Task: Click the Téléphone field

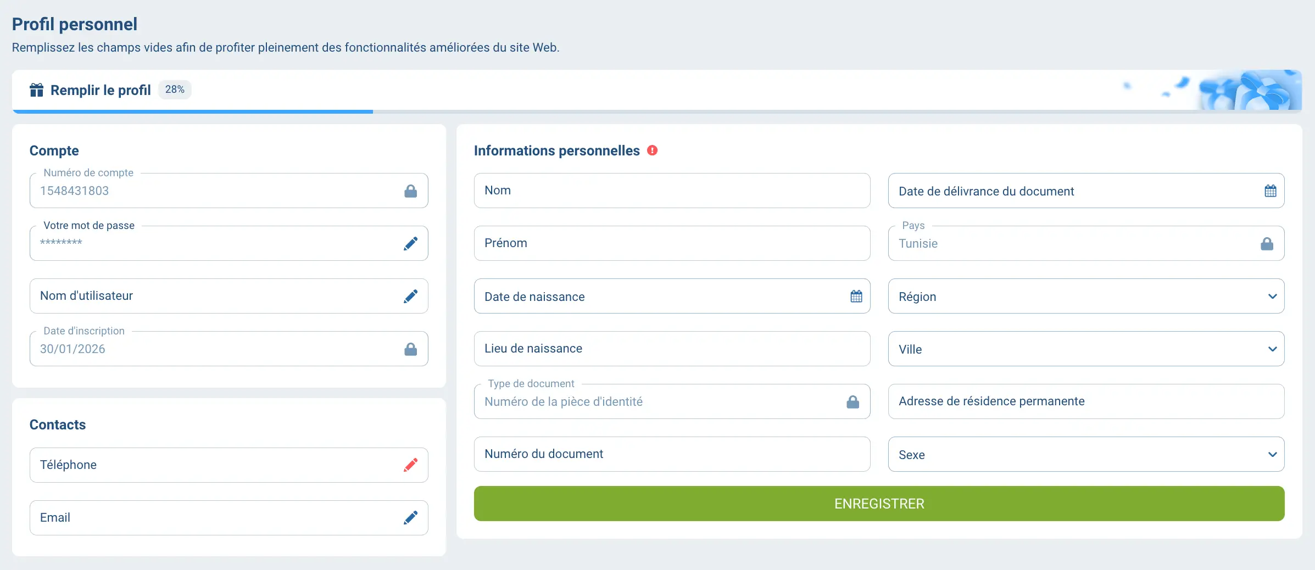Action: click(x=229, y=465)
